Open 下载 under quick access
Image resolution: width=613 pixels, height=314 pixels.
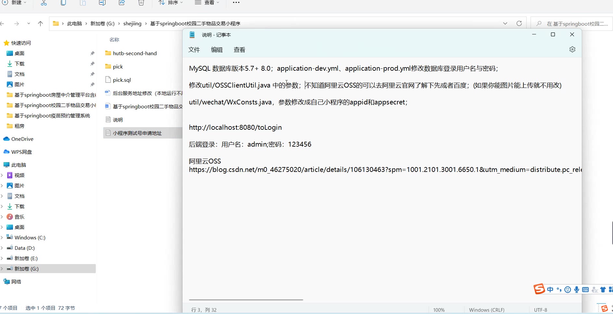coord(19,64)
